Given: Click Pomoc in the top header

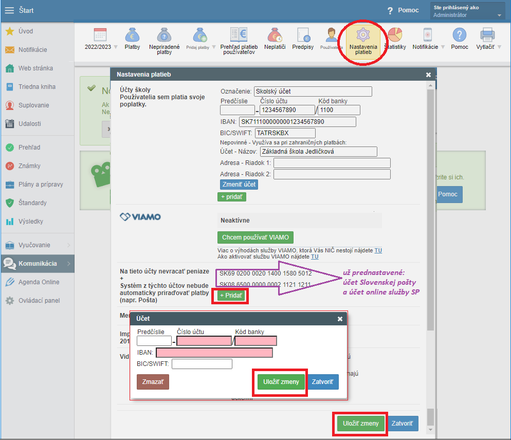Looking at the screenshot, I should pos(403,10).
